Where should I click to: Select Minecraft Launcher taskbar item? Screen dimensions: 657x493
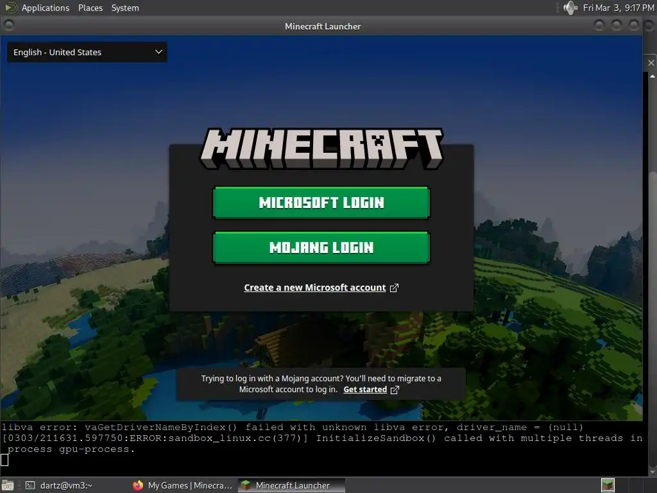292,485
